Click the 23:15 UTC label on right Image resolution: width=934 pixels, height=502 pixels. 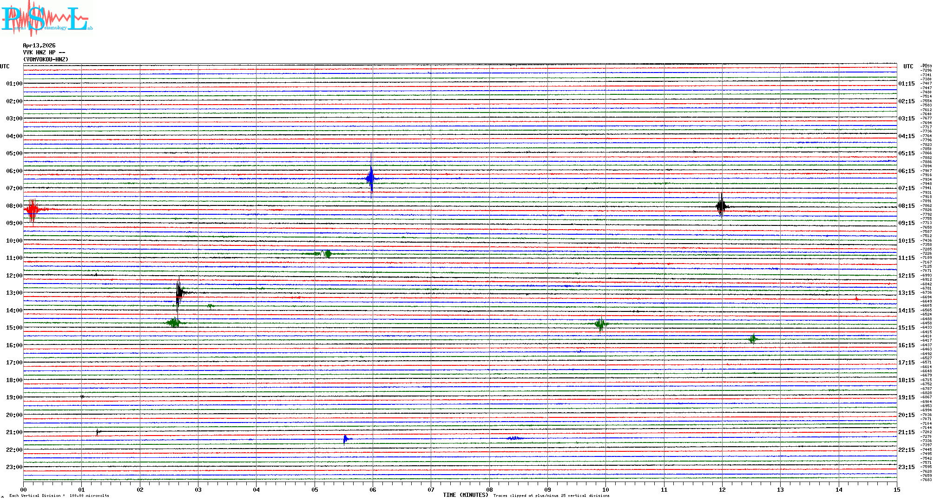[906, 467]
